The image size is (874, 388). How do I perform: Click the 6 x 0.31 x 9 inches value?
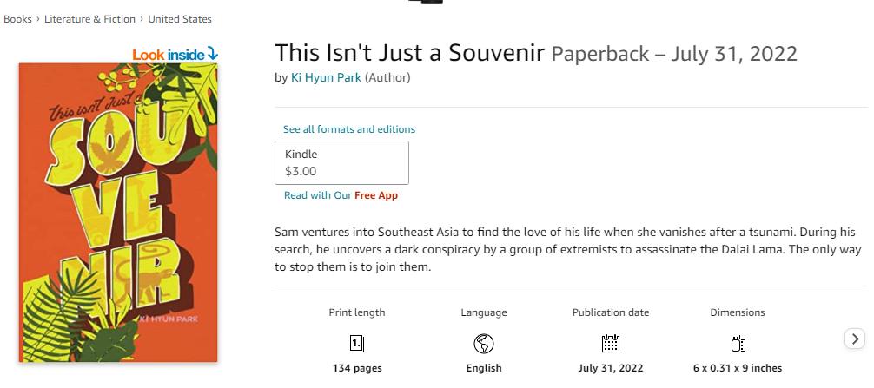[x=738, y=368]
